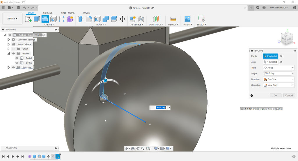
Task: Open the ASSEMBLE menu
Action: point(137,25)
